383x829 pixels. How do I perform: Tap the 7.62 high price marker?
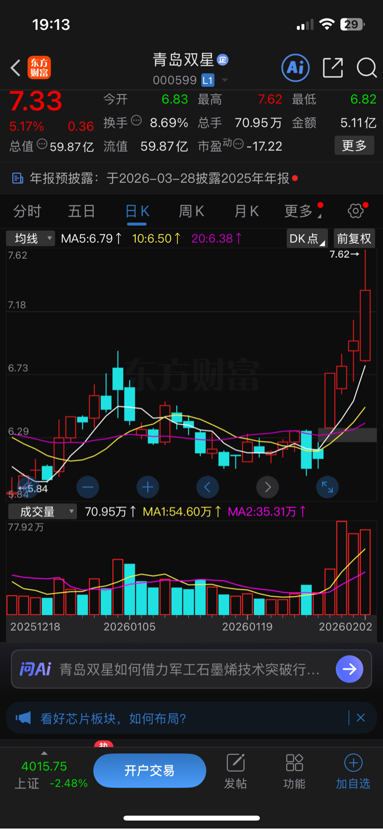coord(344,254)
